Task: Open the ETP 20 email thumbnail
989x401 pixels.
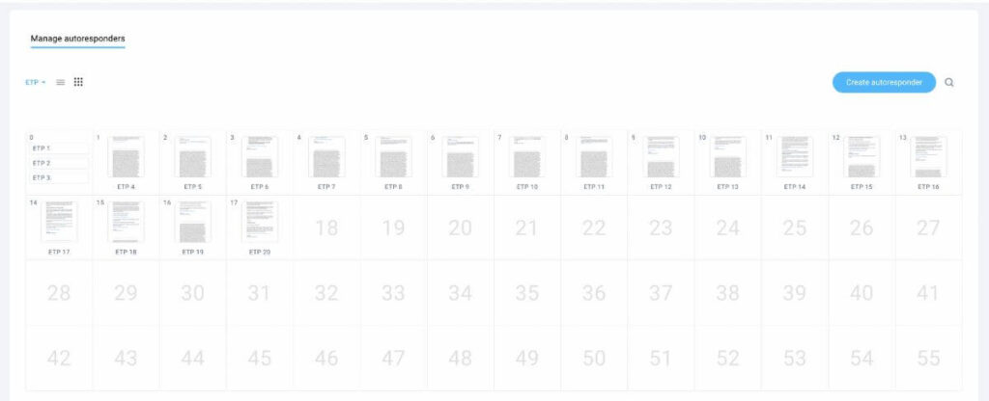Action: pyautogui.click(x=260, y=222)
